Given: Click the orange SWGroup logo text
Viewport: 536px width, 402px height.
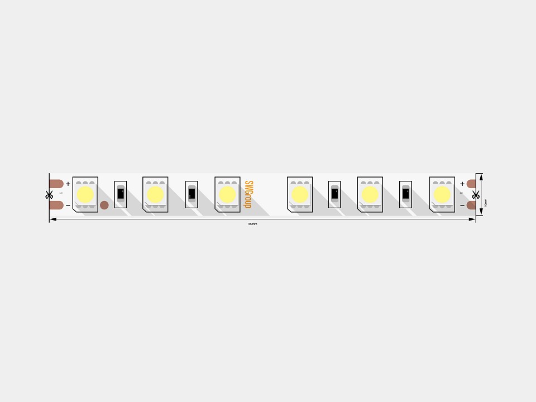Looking at the screenshot, I should 248,194.
